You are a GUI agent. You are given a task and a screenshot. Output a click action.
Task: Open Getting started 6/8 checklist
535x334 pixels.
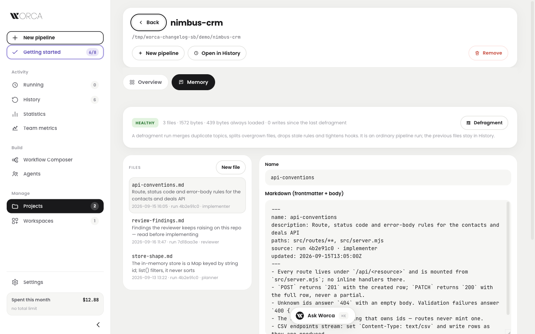tap(55, 52)
